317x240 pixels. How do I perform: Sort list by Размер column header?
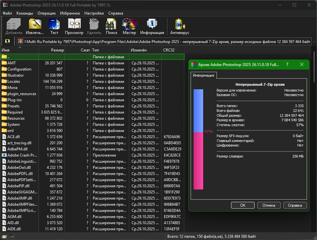(57, 50)
